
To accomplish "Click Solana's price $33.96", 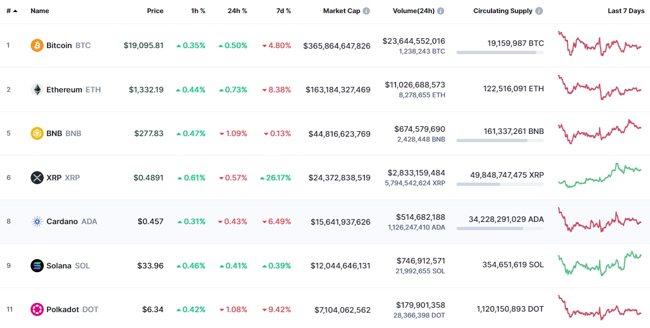I will click(x=150, y=266).
